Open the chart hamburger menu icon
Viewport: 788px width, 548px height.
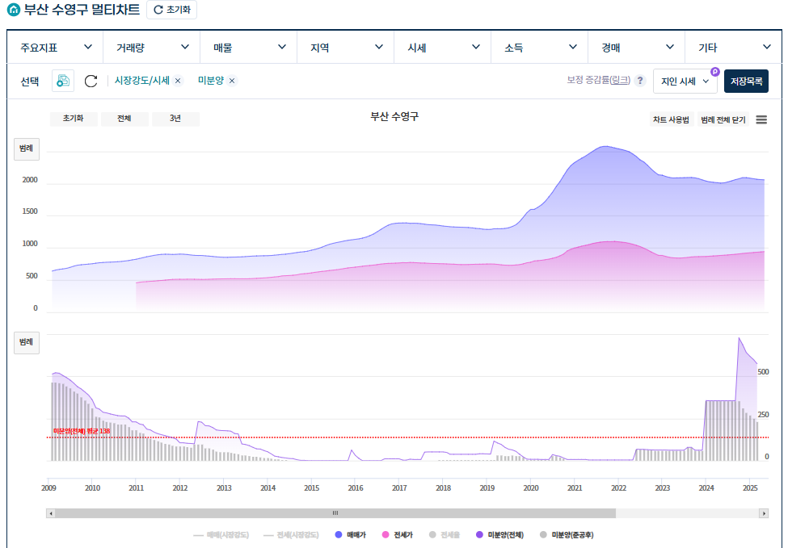[761, 119]
